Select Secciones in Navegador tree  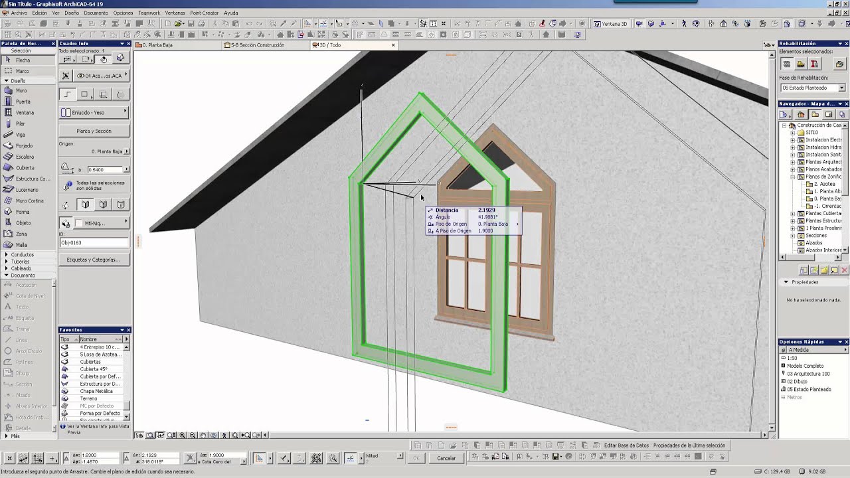pyautogui.click(x=816, y=236)
